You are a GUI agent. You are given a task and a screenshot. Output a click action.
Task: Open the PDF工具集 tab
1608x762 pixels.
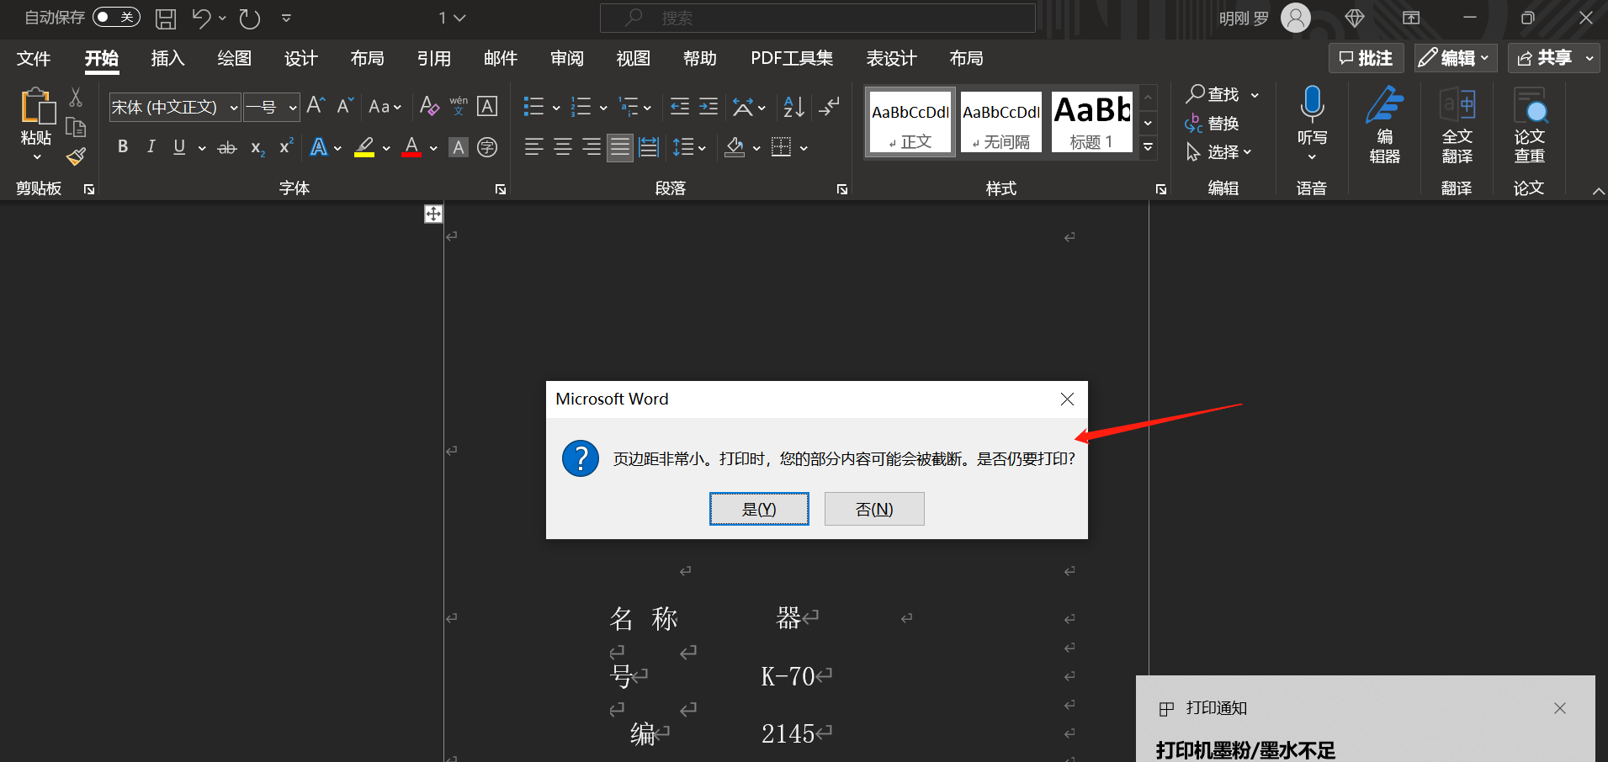pos(790,58)
